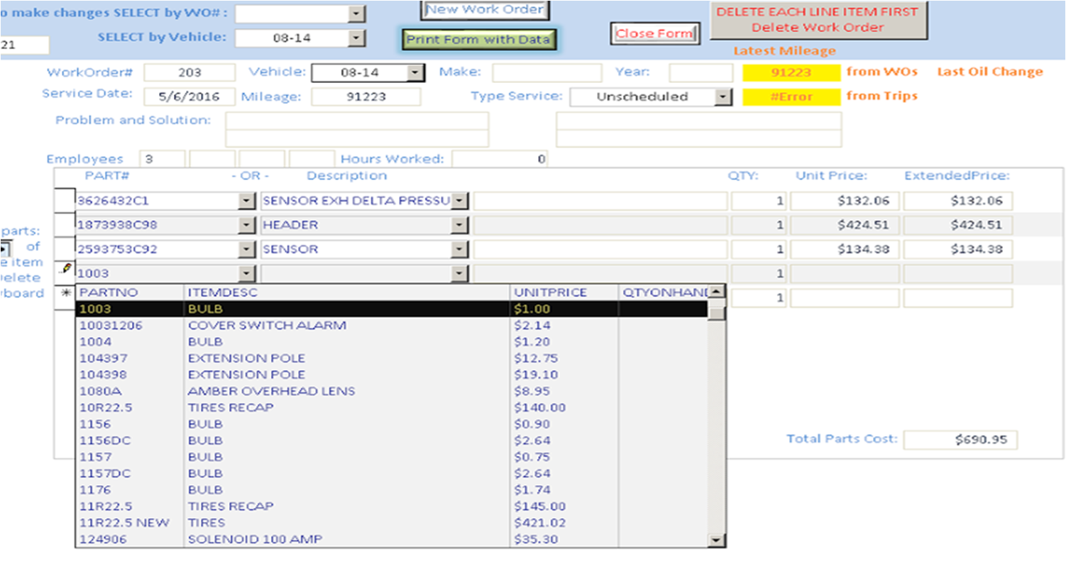Open the SELECT by Vehicle dropdown arrow
This screenshot has width=1066, height=588.
pos(357,38)
